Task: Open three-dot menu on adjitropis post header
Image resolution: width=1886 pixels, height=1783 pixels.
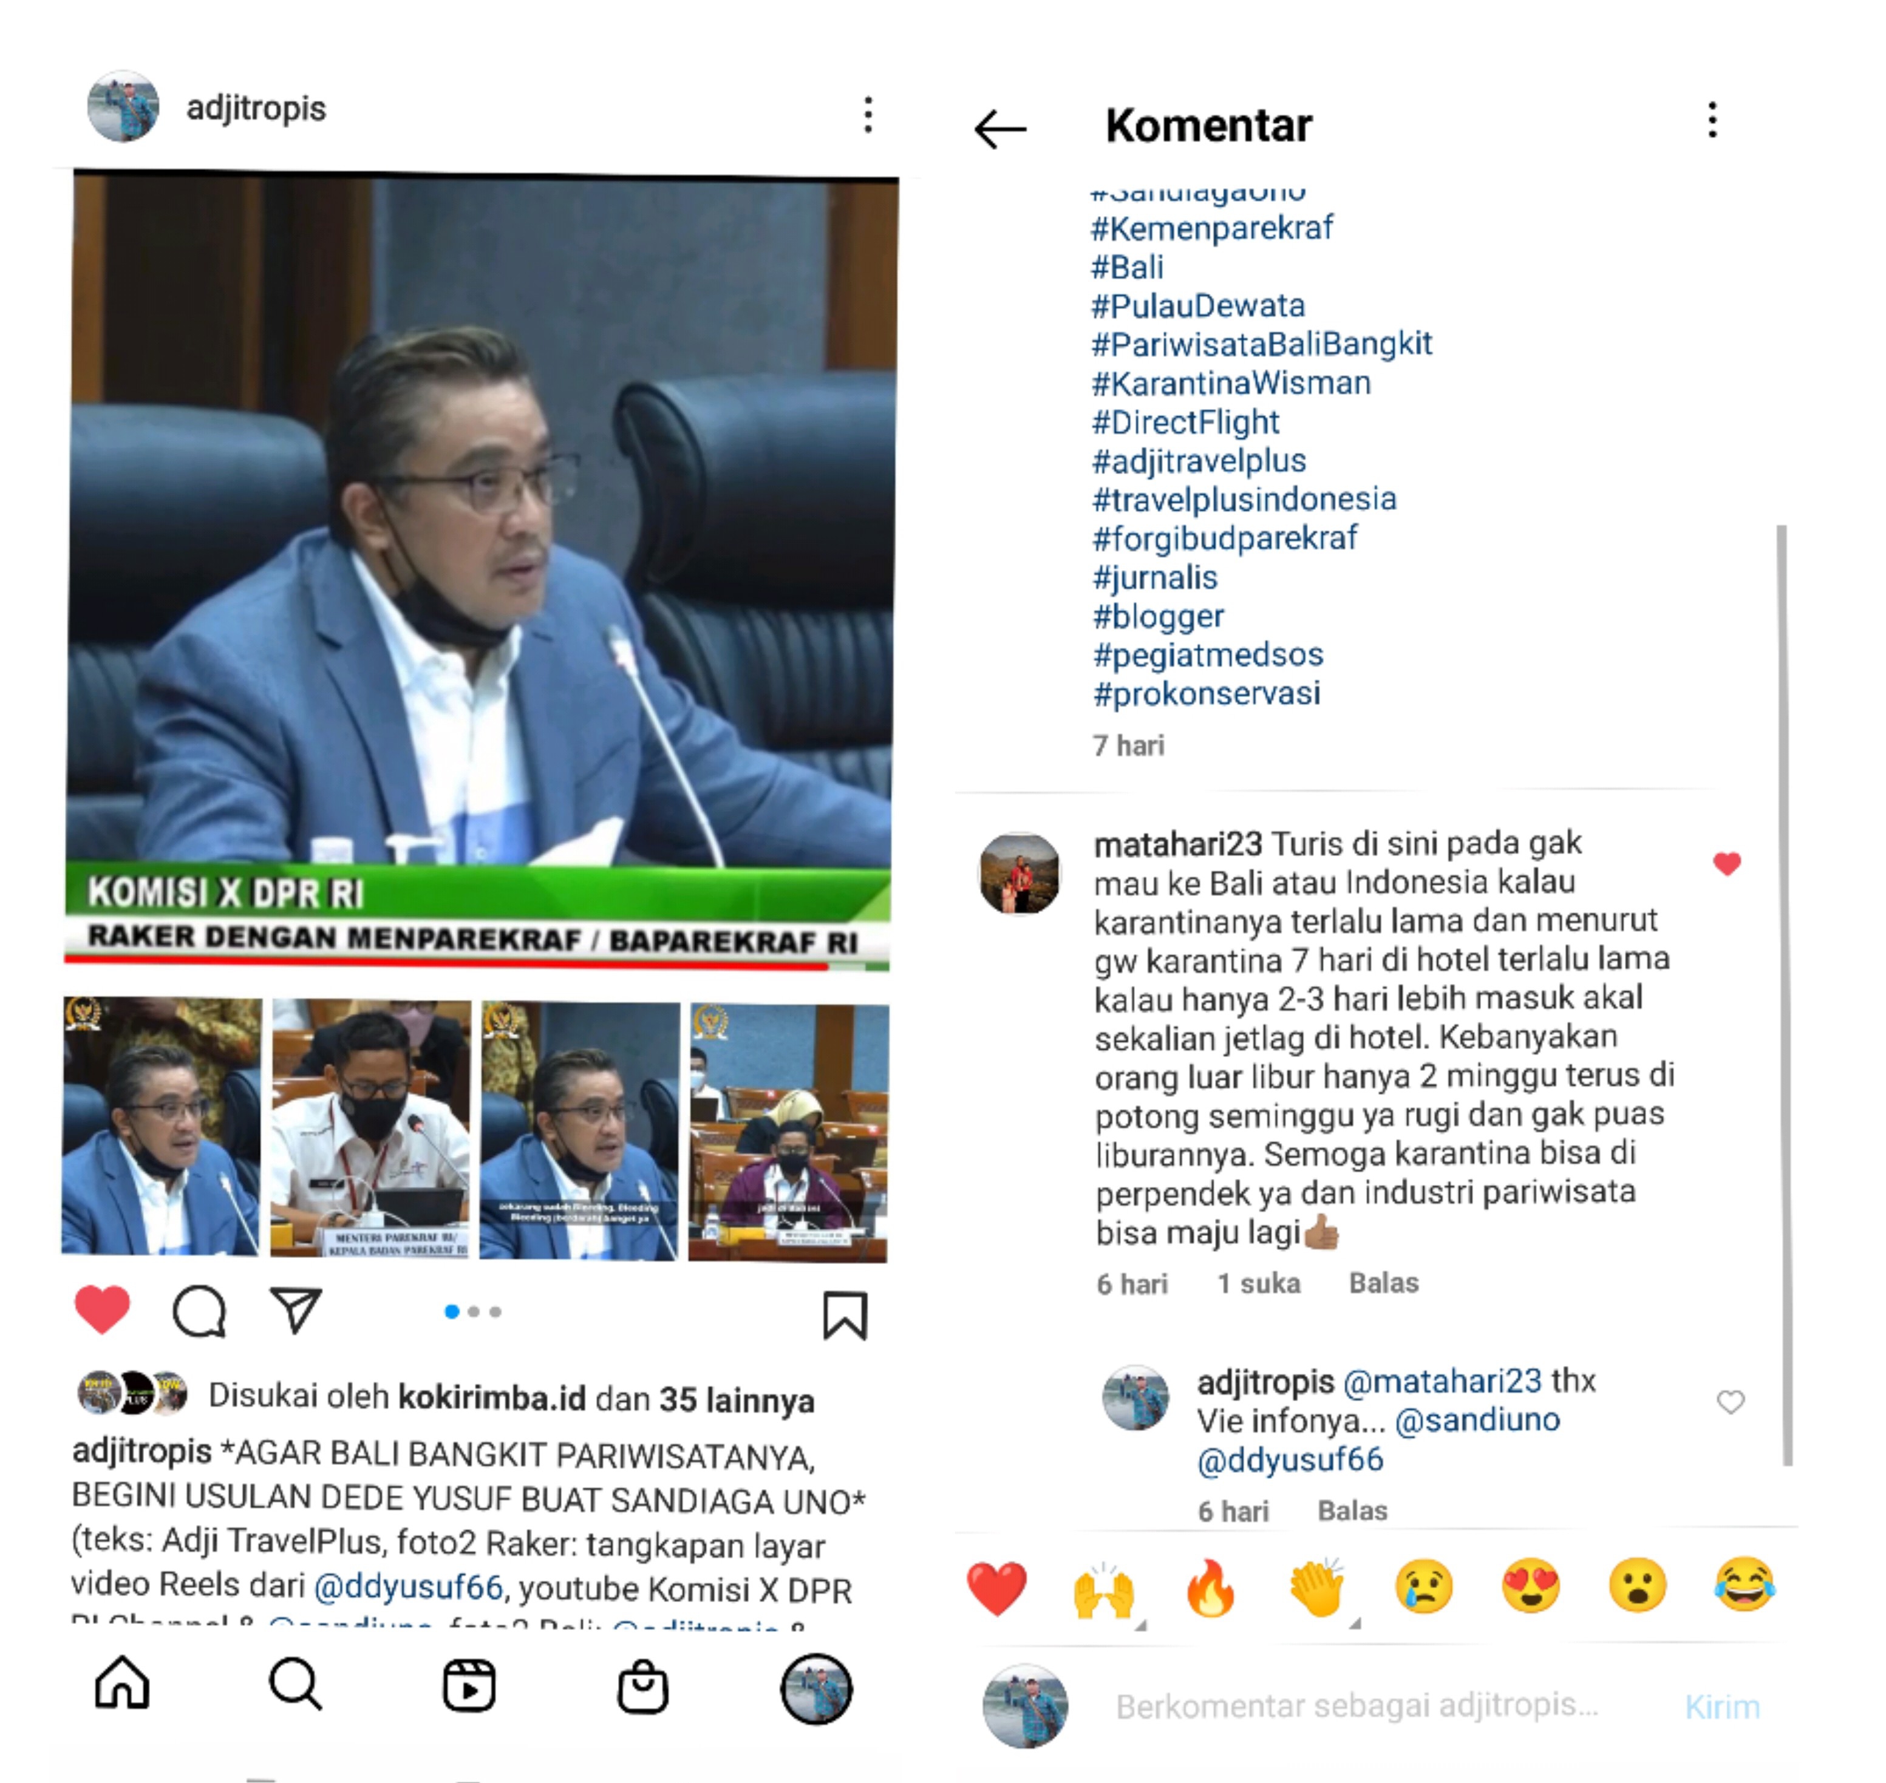Action: [868, 114]
